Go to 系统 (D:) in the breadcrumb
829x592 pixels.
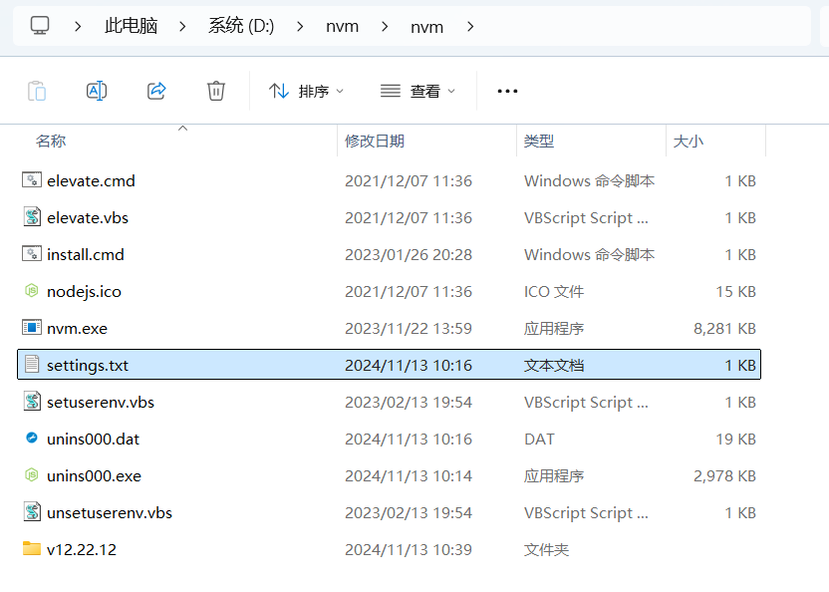point(241,26)
